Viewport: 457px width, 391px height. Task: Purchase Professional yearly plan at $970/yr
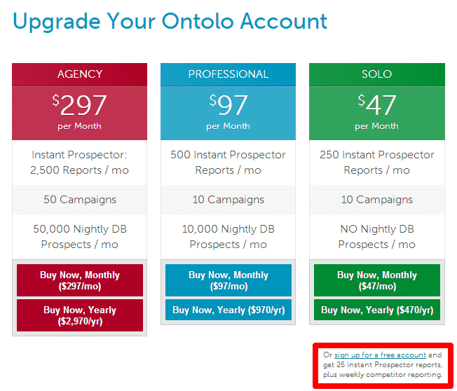[228, 310]
